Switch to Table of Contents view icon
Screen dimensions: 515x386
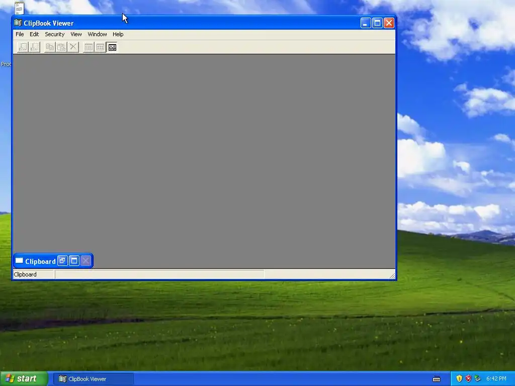click(89, 47)
